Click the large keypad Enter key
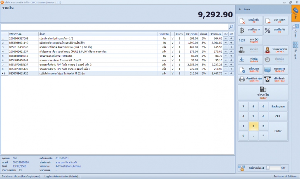This screenshot has width=300, height=179. point(278,131)
